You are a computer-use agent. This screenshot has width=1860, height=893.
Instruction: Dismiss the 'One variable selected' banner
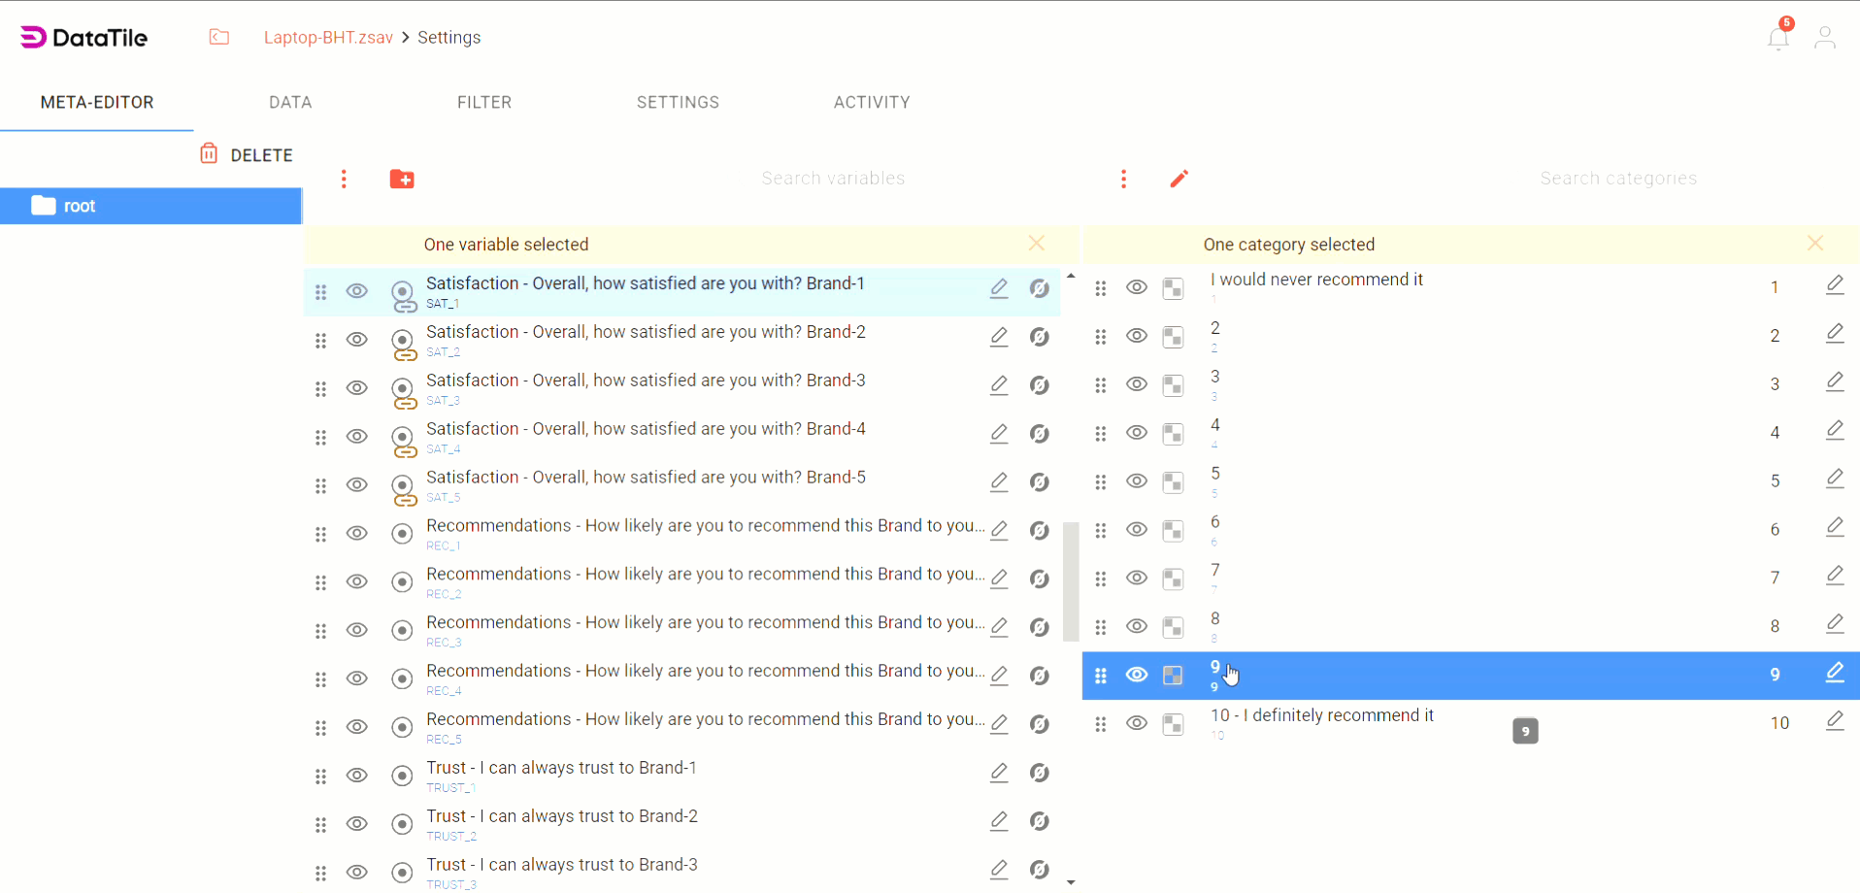click(1036, 244)
